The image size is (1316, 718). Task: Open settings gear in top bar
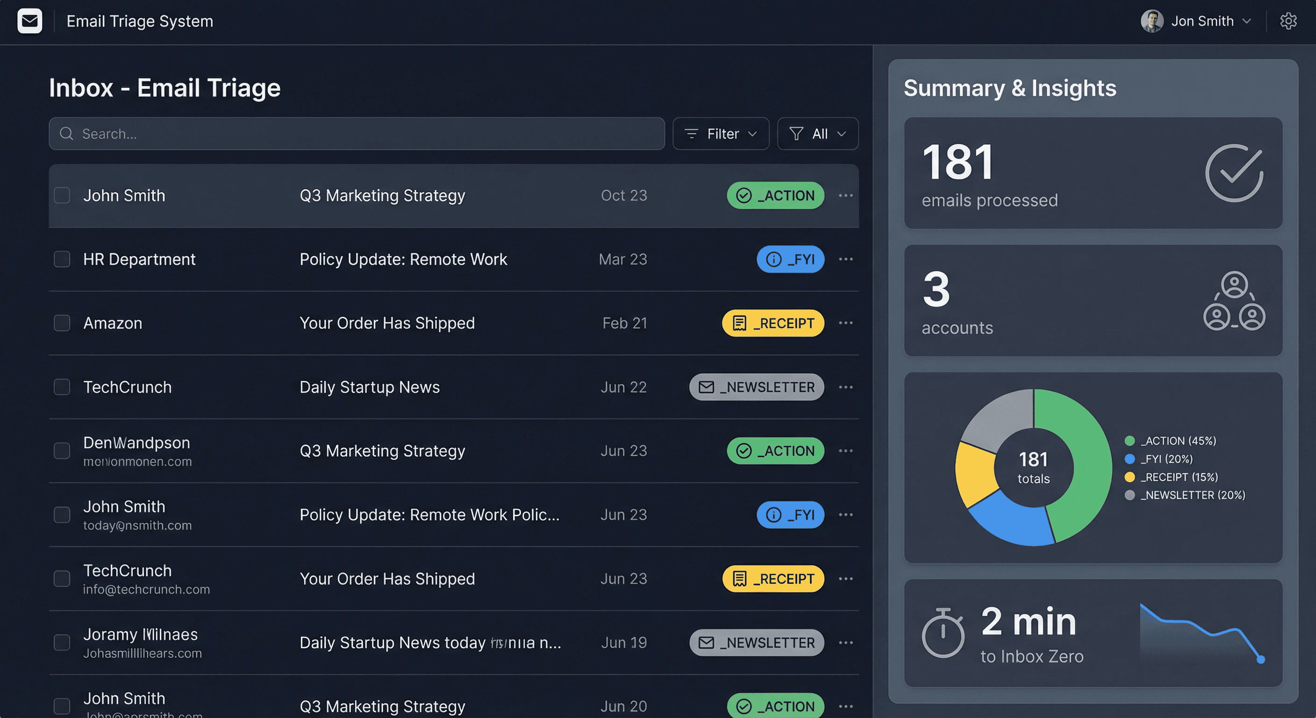1288,21
